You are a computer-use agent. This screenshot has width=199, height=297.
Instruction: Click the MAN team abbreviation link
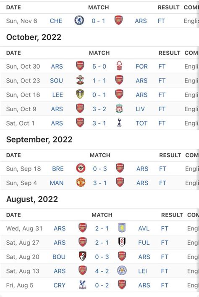[57, 183]
